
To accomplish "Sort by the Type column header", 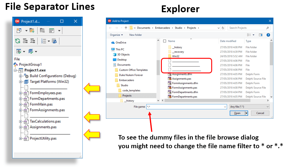I will (248, 41).
